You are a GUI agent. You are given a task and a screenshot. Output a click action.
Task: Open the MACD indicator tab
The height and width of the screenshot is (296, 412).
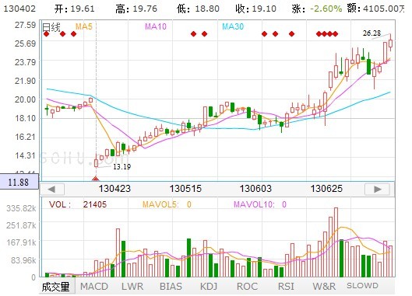[94, 287]
